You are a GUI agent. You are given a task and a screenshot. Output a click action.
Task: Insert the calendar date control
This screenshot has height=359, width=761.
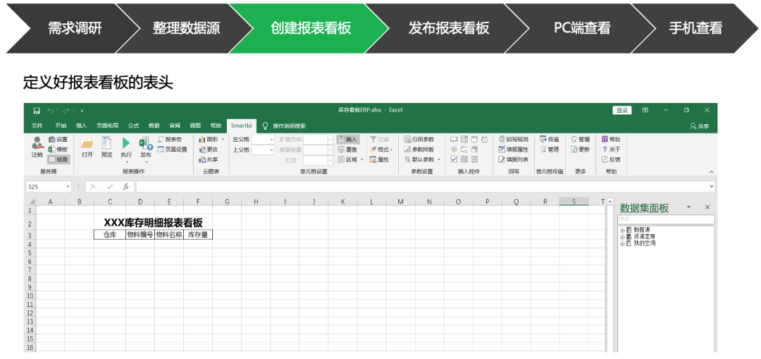(484, 140)
